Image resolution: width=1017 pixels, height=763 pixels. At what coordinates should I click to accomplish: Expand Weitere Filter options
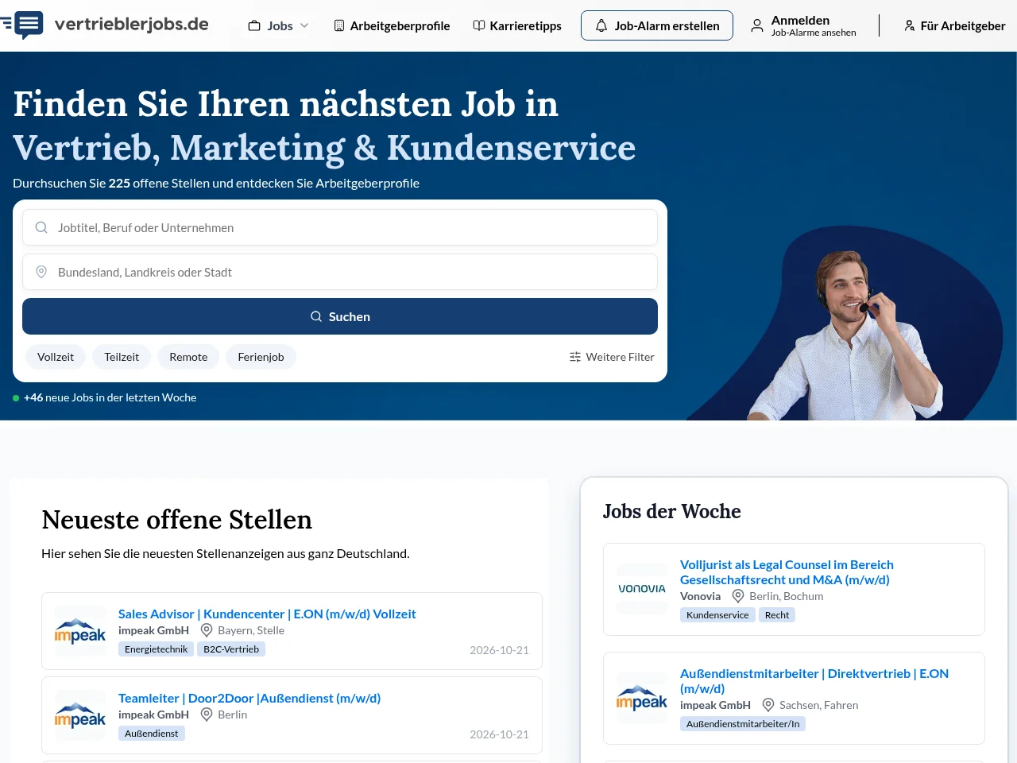click(612, 357)
